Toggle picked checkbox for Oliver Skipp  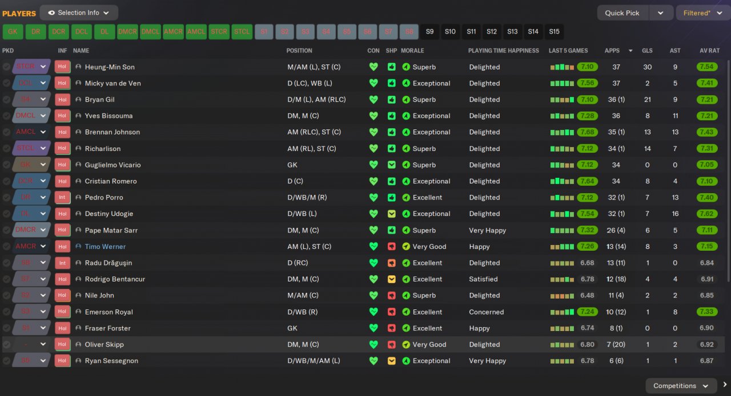(x=6, y=345)
